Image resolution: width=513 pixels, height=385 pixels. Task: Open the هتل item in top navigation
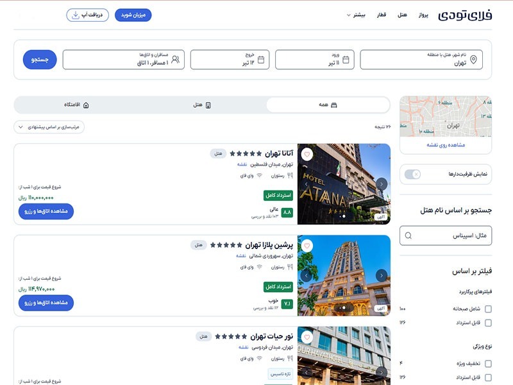click(x=402, y=15)
